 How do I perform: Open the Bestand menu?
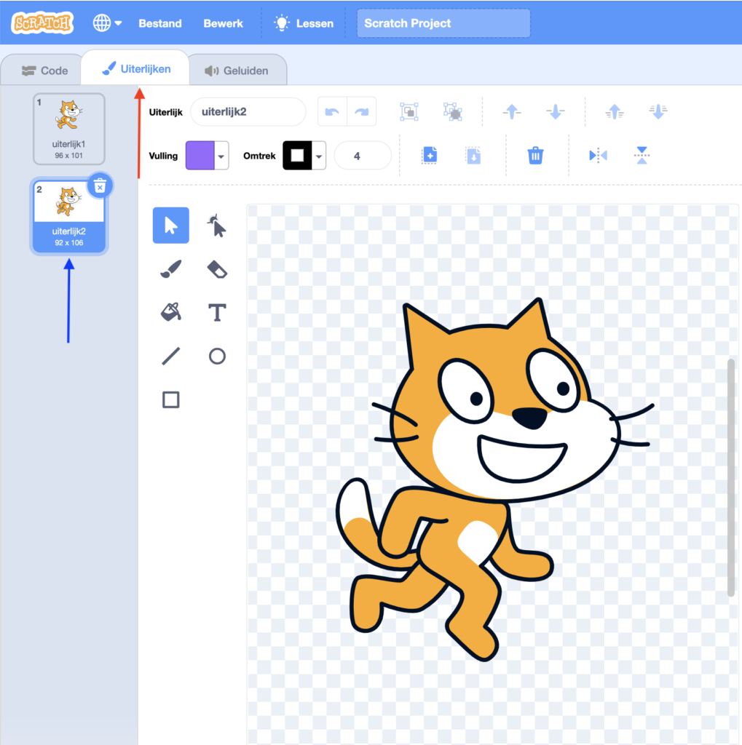tap(160, 23)
